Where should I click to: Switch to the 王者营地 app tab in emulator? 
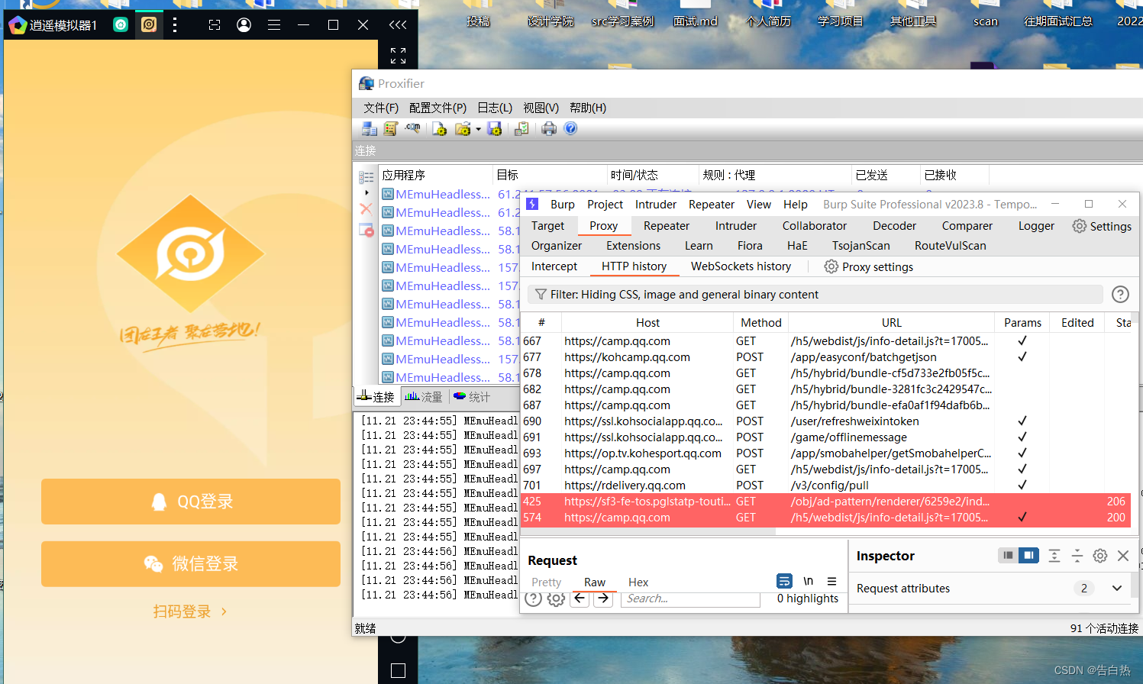[x=149, y=24]
